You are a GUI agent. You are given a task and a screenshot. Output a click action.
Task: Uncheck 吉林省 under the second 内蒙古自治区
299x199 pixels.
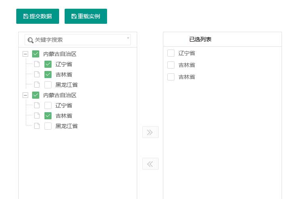point(48,116)
